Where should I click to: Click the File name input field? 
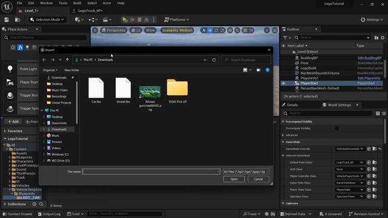point(151,171)
